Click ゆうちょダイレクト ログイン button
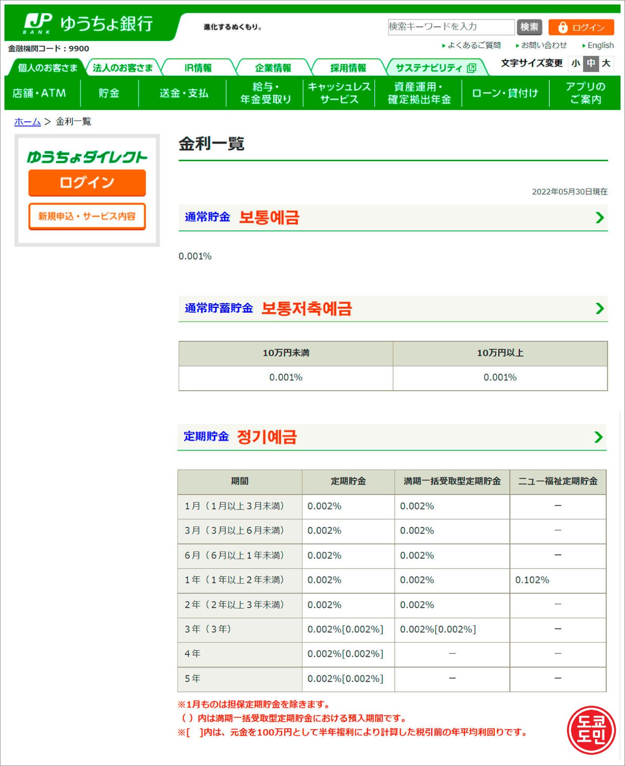 (x=87, y=182)
